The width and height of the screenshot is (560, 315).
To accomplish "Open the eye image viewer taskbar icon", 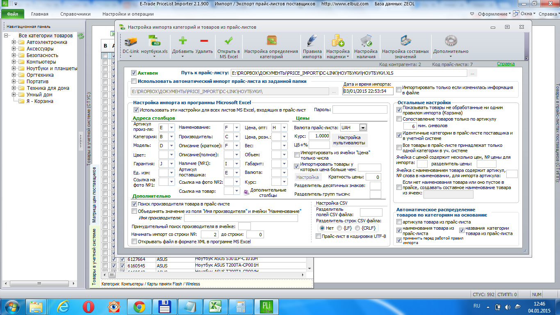I will pyautogui.click(x=114, y=306).
